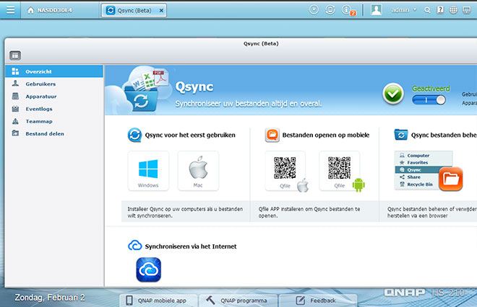Click the Gebruikers person icon

point(15,84)
